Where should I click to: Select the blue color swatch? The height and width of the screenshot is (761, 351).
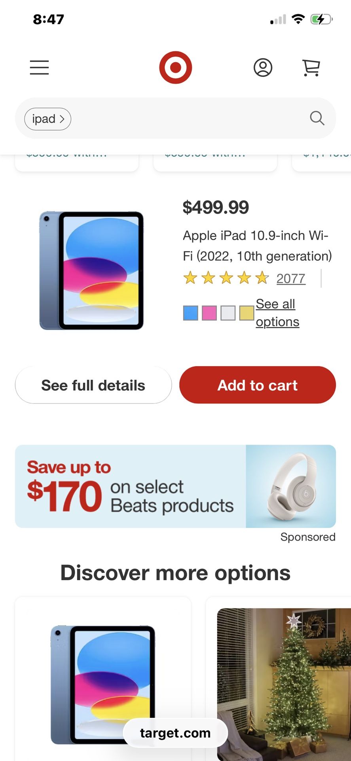pos(190,313)
